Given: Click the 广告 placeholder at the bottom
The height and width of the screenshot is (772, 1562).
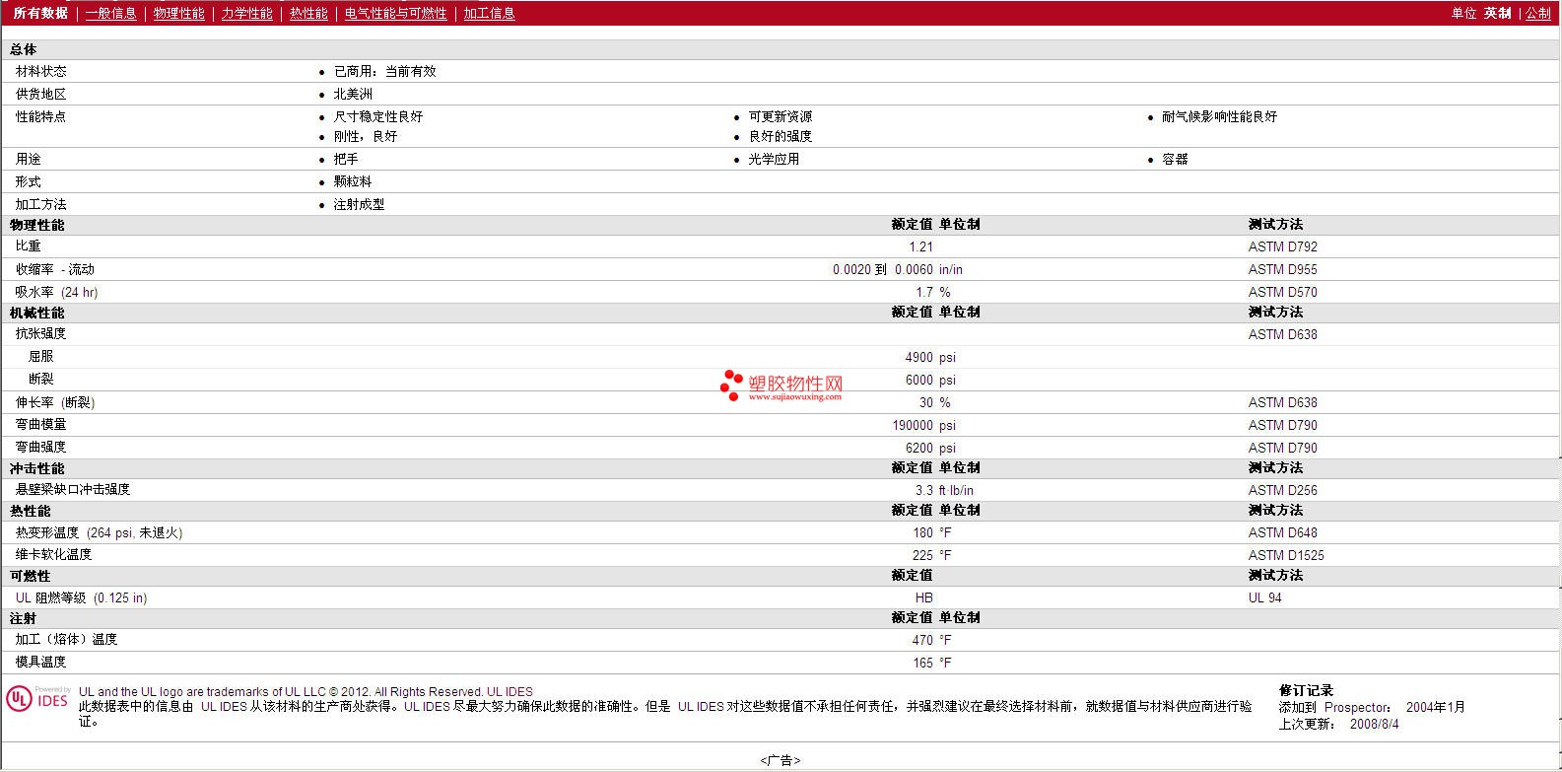Looking at the screenshot, I should [781, 760].
